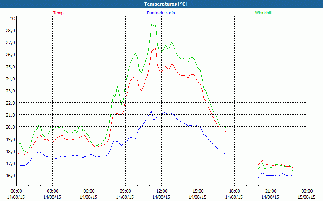Click the °C unit label on y-axis
Screen dimensions: 323x201
click(13, 18)
